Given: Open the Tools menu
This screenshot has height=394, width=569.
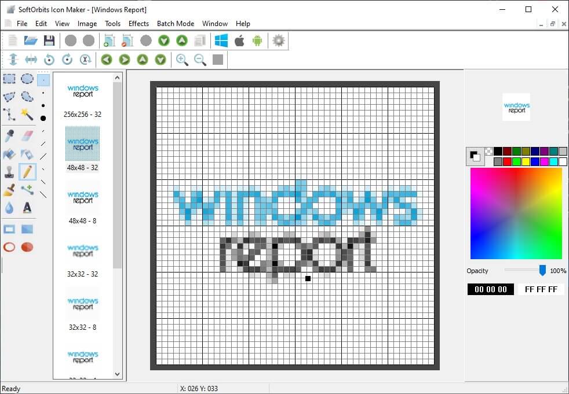Looking at the screenshot, I should [x=112, y=24].
